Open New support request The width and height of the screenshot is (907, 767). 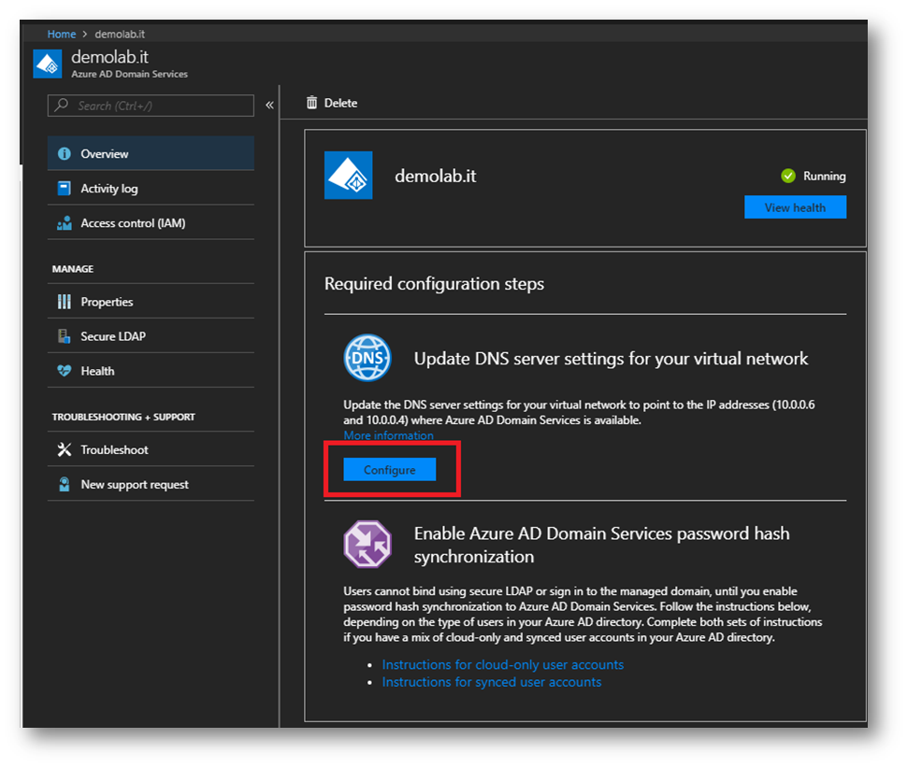(x=151, y=484)
